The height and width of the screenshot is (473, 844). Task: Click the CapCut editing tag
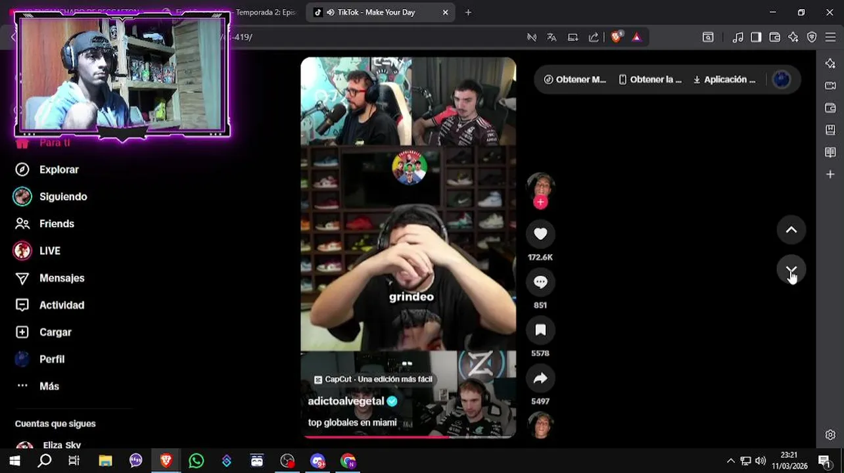[x=373, y=379]
